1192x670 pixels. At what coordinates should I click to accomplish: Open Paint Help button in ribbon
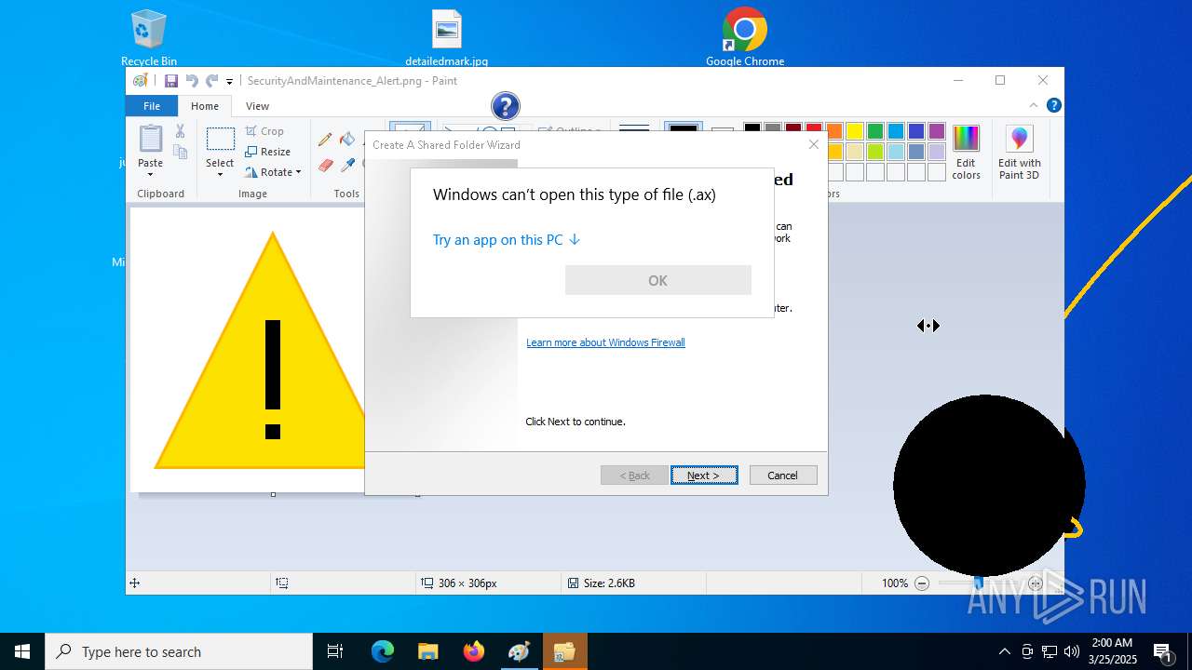pos(1053,105)
